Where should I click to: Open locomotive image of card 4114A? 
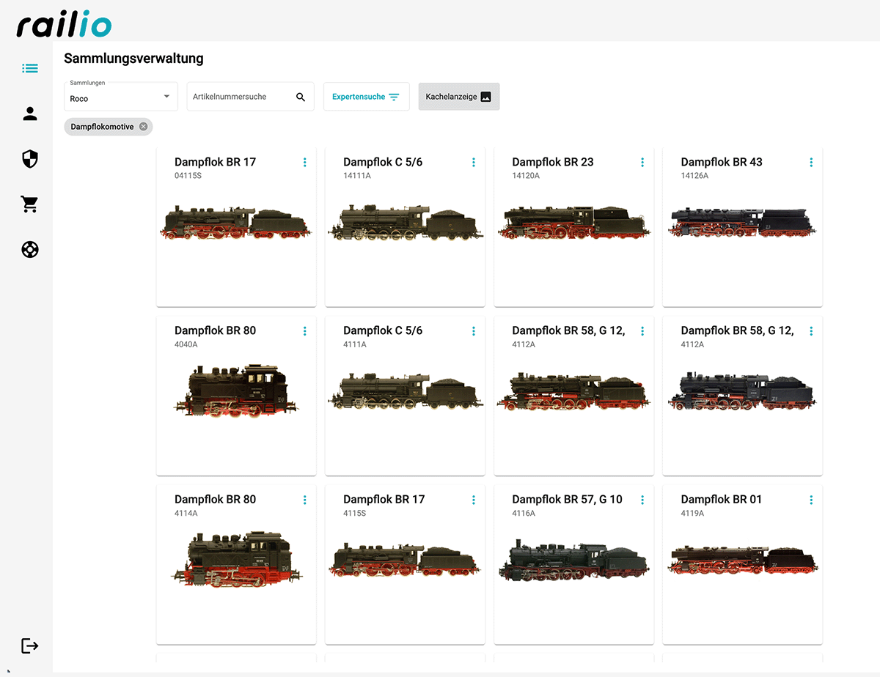(x=236, y=559)
